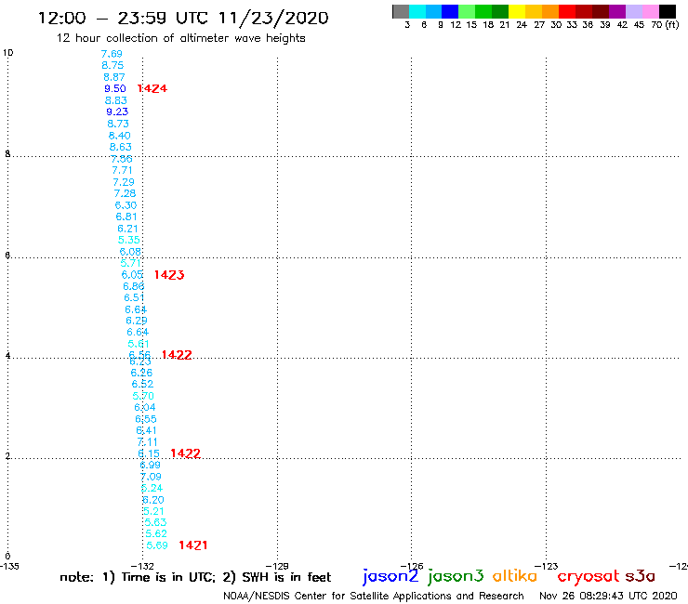
Task: Select the dark blue value 9.23
Action: click(x=117, y=112)
